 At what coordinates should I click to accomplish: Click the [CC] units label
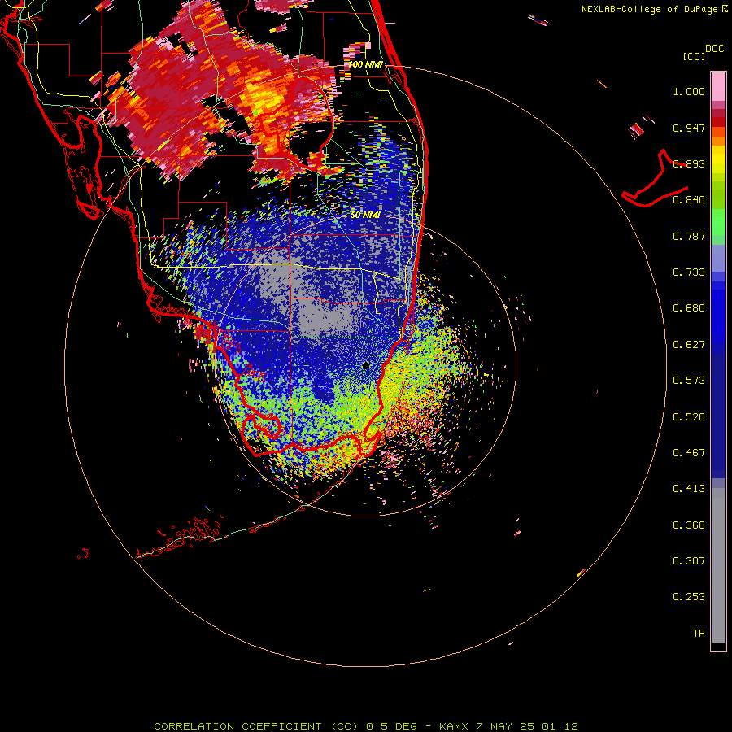point(693,56)
